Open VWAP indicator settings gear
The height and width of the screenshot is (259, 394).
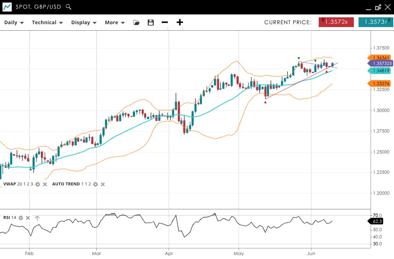[38, 184]
